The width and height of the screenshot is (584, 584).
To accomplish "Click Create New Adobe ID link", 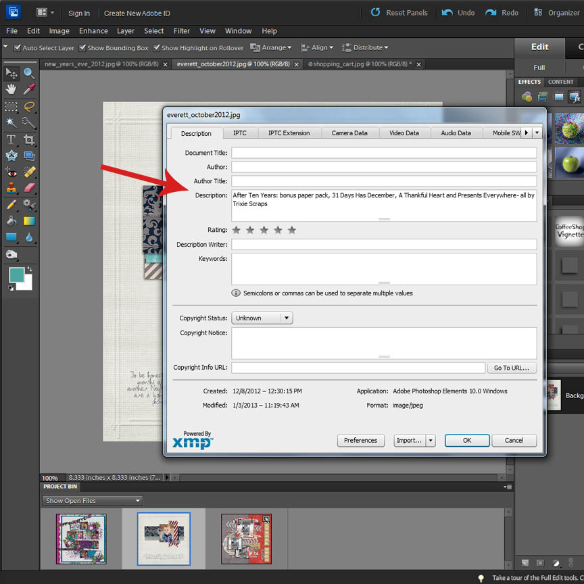I will tap(137, 14).
